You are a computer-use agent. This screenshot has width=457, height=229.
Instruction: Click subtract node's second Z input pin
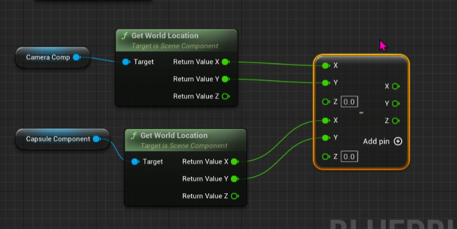[326, 156]
